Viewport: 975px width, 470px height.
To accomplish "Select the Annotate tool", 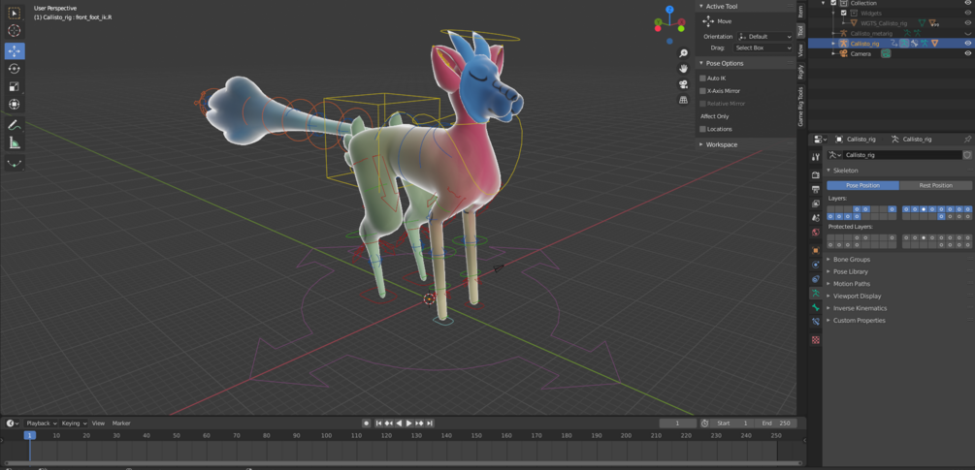I will [15, 125].
